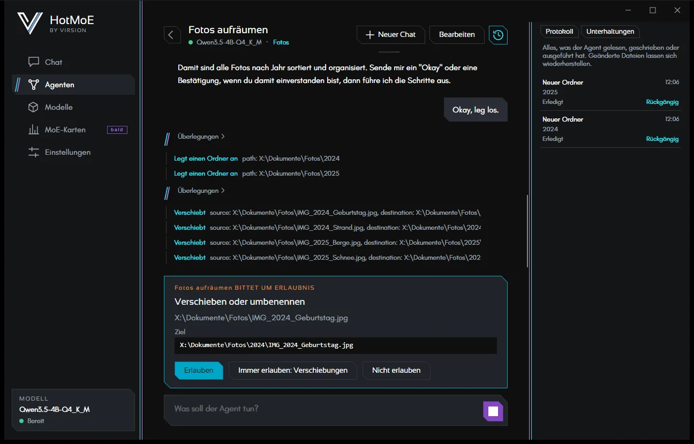The width and height of the screenshot is (694, 444).
Task: Click the 'Fotos aufräumen' chat title
Action: click(x=228, y=30)
